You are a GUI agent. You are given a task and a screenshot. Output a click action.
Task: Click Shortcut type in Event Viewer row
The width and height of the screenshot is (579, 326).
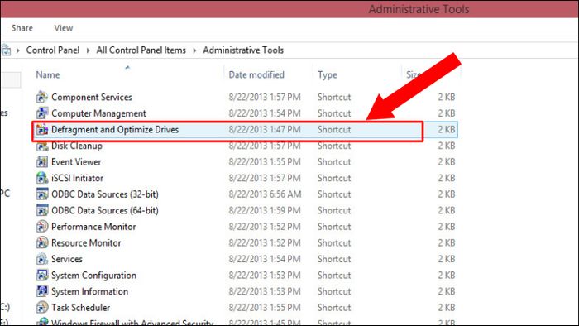click(334, 162)
